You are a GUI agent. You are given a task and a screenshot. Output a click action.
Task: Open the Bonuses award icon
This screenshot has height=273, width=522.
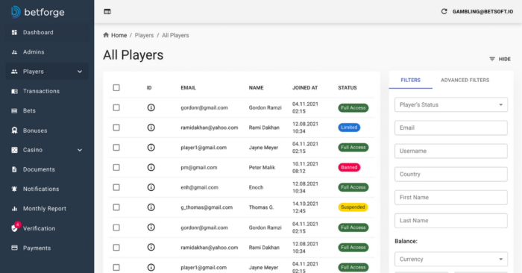click(x=14, y=131)
